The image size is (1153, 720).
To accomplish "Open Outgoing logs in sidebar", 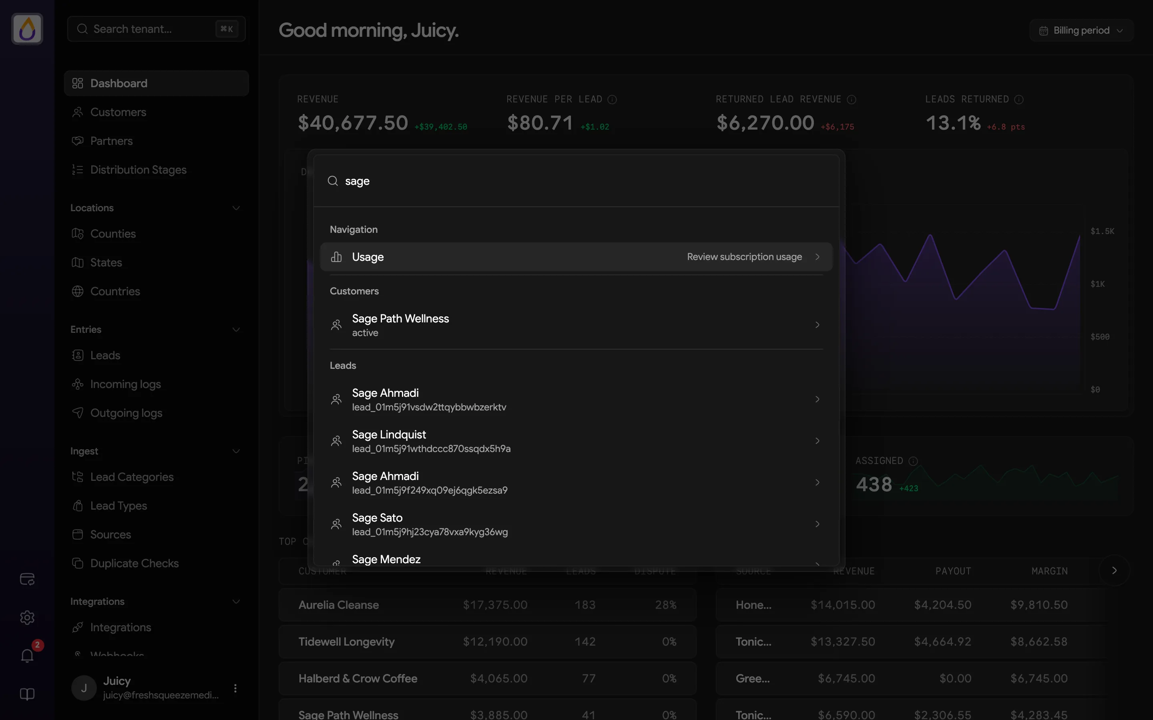I will [x=156, y=413].
